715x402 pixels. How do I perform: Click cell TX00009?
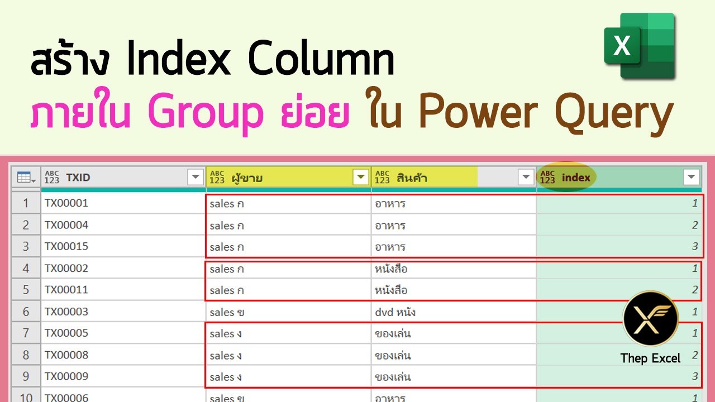click(123, 376)
